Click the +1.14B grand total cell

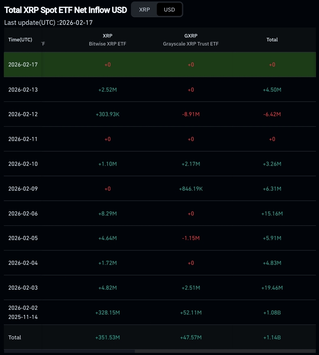coord(272,338)
